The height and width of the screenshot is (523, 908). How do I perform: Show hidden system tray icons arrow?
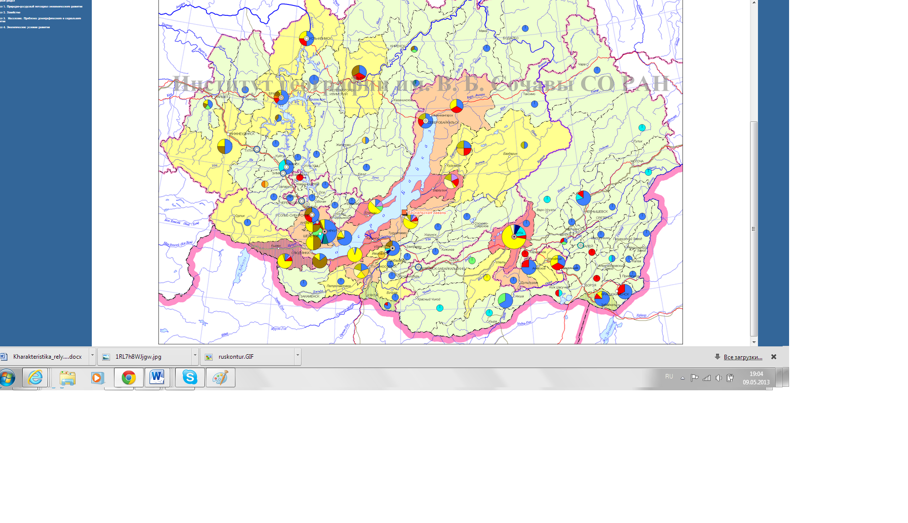click(x=682, y=378)
